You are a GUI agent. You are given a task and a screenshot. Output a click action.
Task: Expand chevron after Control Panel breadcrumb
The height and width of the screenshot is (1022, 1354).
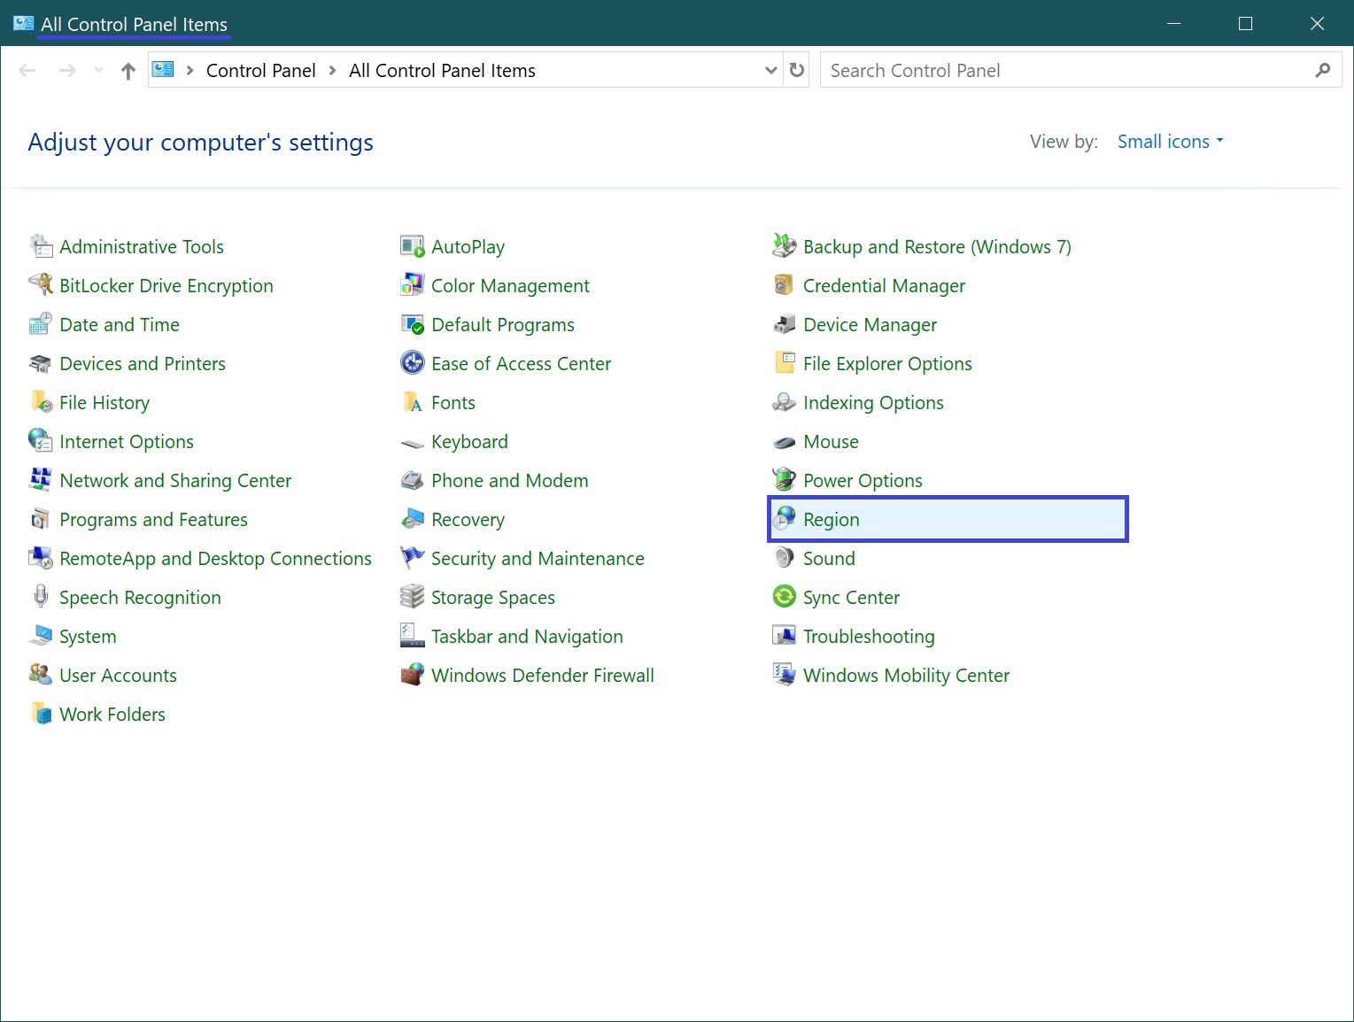click(333, 70)
